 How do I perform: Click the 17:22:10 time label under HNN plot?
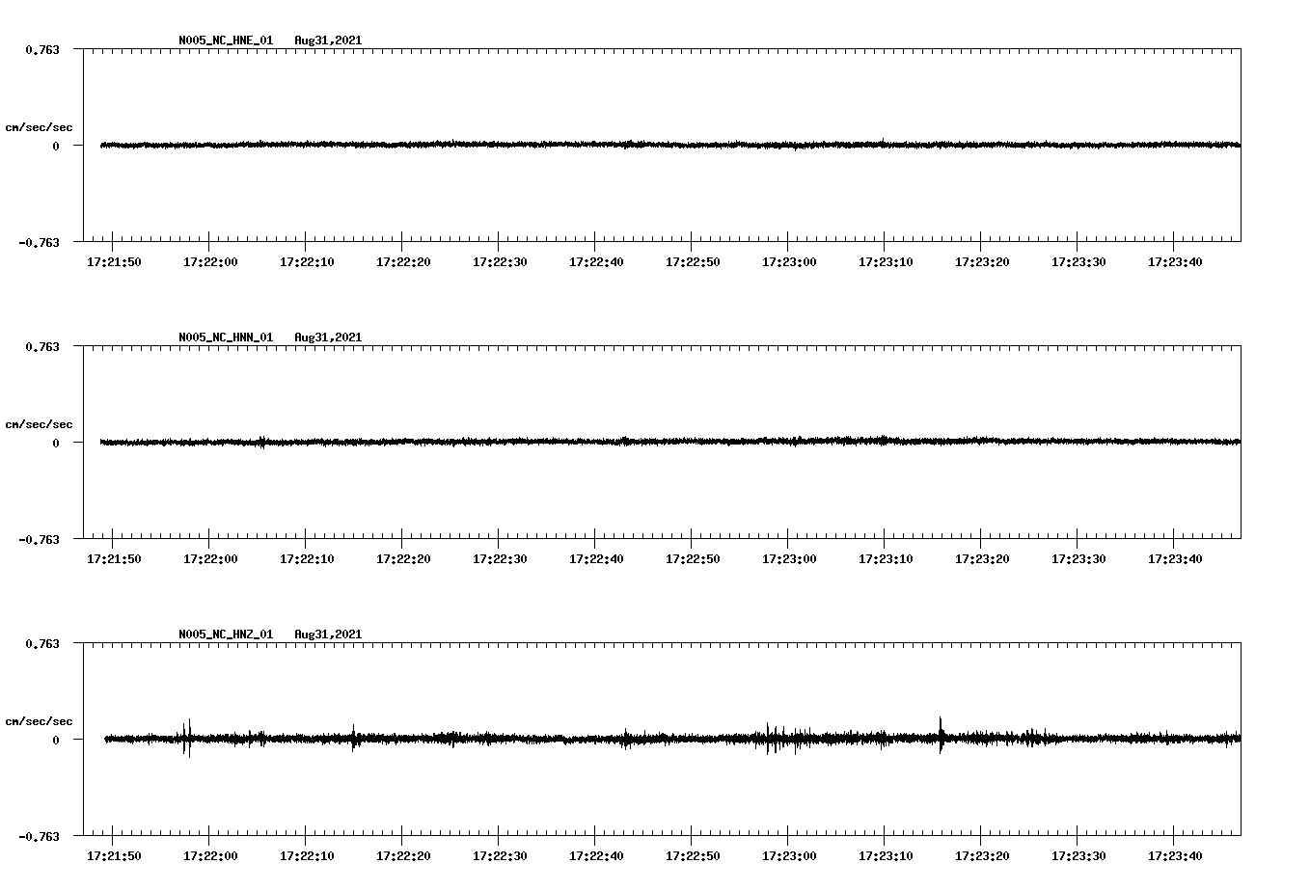307,559
